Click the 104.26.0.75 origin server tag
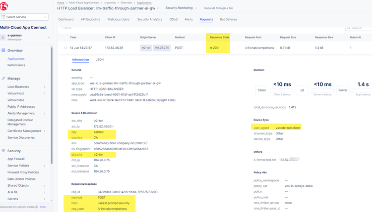 162,48
